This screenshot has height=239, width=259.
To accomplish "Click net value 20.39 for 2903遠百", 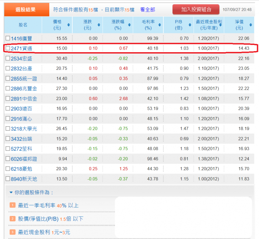I will 244,109.
